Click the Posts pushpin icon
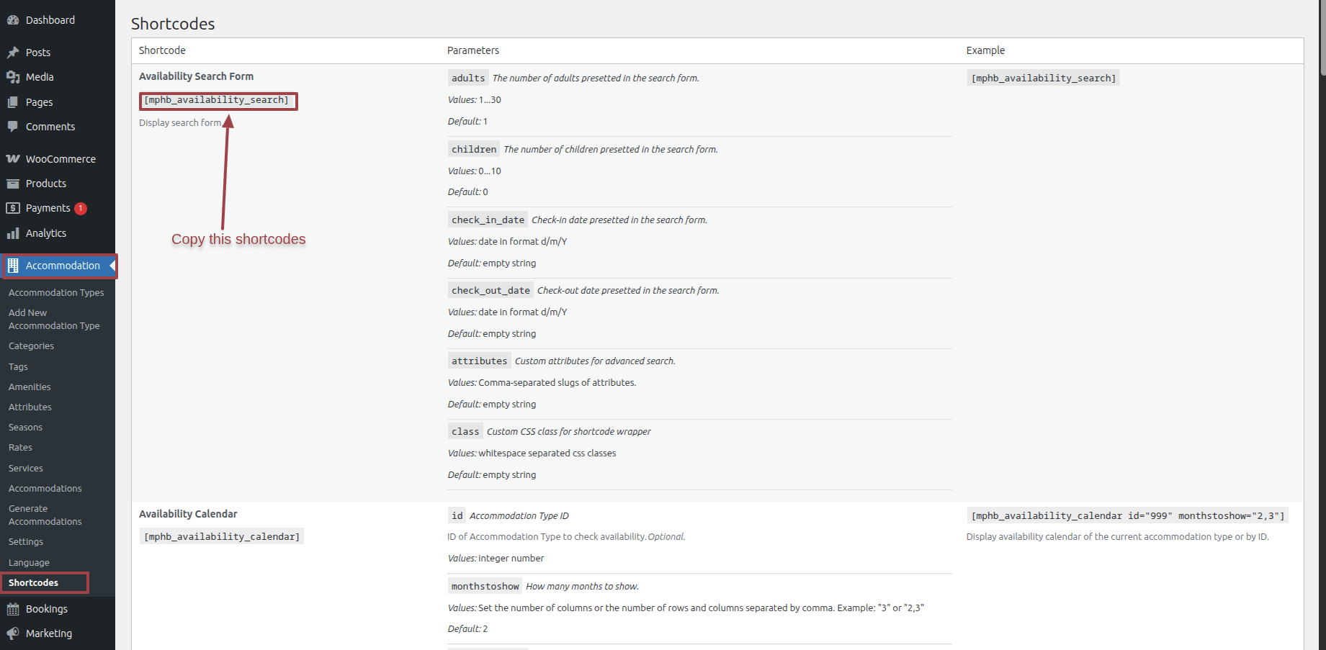The image size is (1326, 650). click(13, 53)
